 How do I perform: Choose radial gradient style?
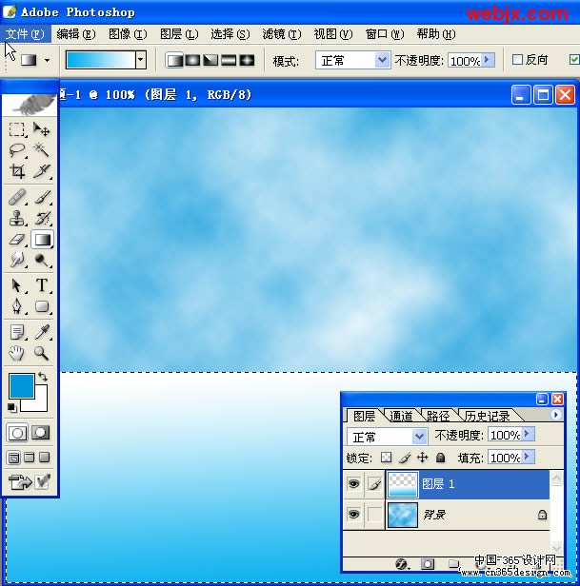pyautogui.click(x=192, y=60)
